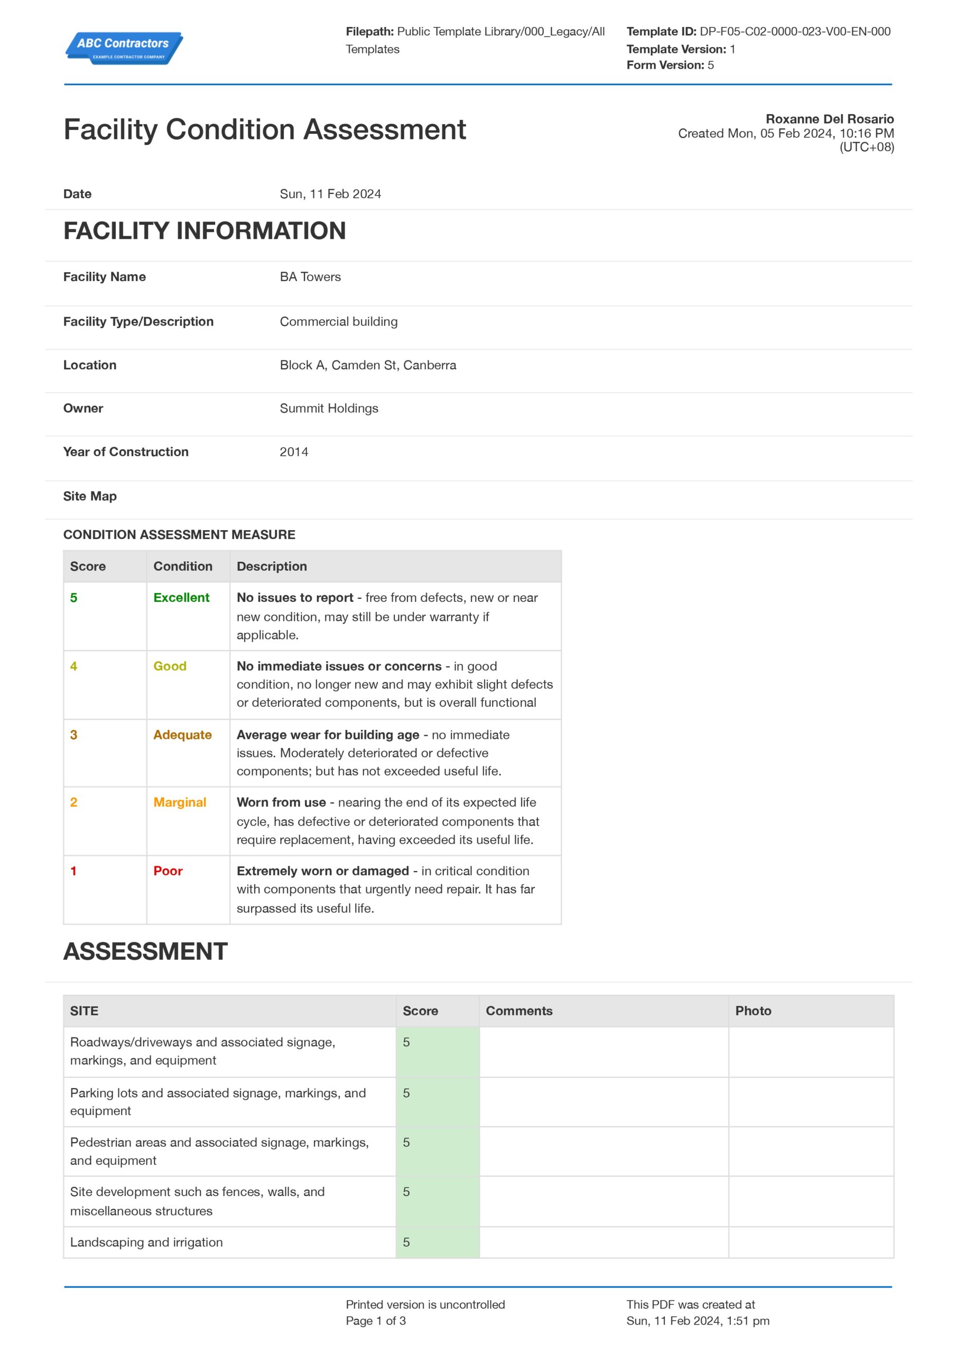Click the Facility Condition Assessment title
Viewport: 956px width, 1353px height.
point(264,129)
